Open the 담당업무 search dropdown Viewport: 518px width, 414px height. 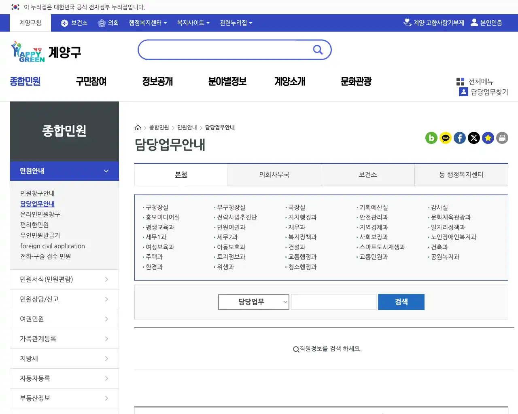[x=253, y=302]
